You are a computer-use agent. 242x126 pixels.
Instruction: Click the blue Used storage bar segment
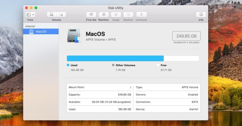coord(115,58)
